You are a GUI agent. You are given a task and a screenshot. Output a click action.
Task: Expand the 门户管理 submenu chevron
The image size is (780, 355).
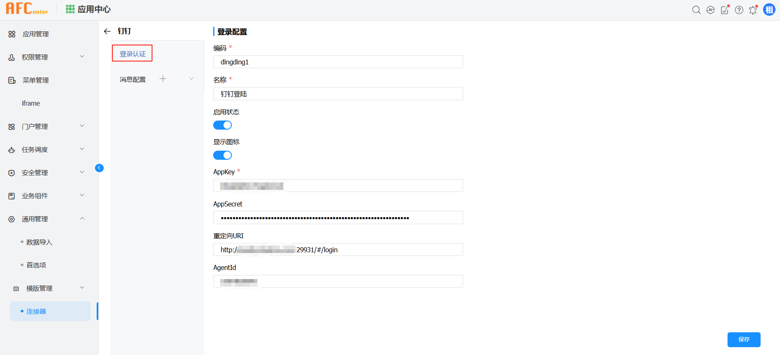[82, 126]
